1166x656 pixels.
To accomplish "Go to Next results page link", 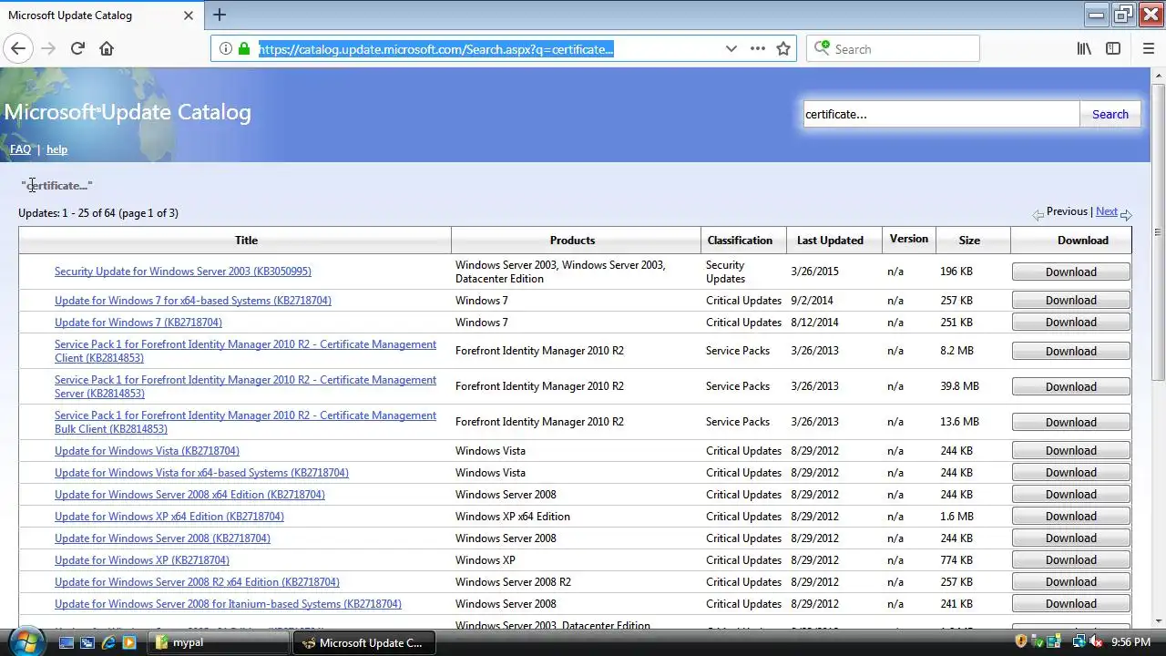I will [1106, 211].
